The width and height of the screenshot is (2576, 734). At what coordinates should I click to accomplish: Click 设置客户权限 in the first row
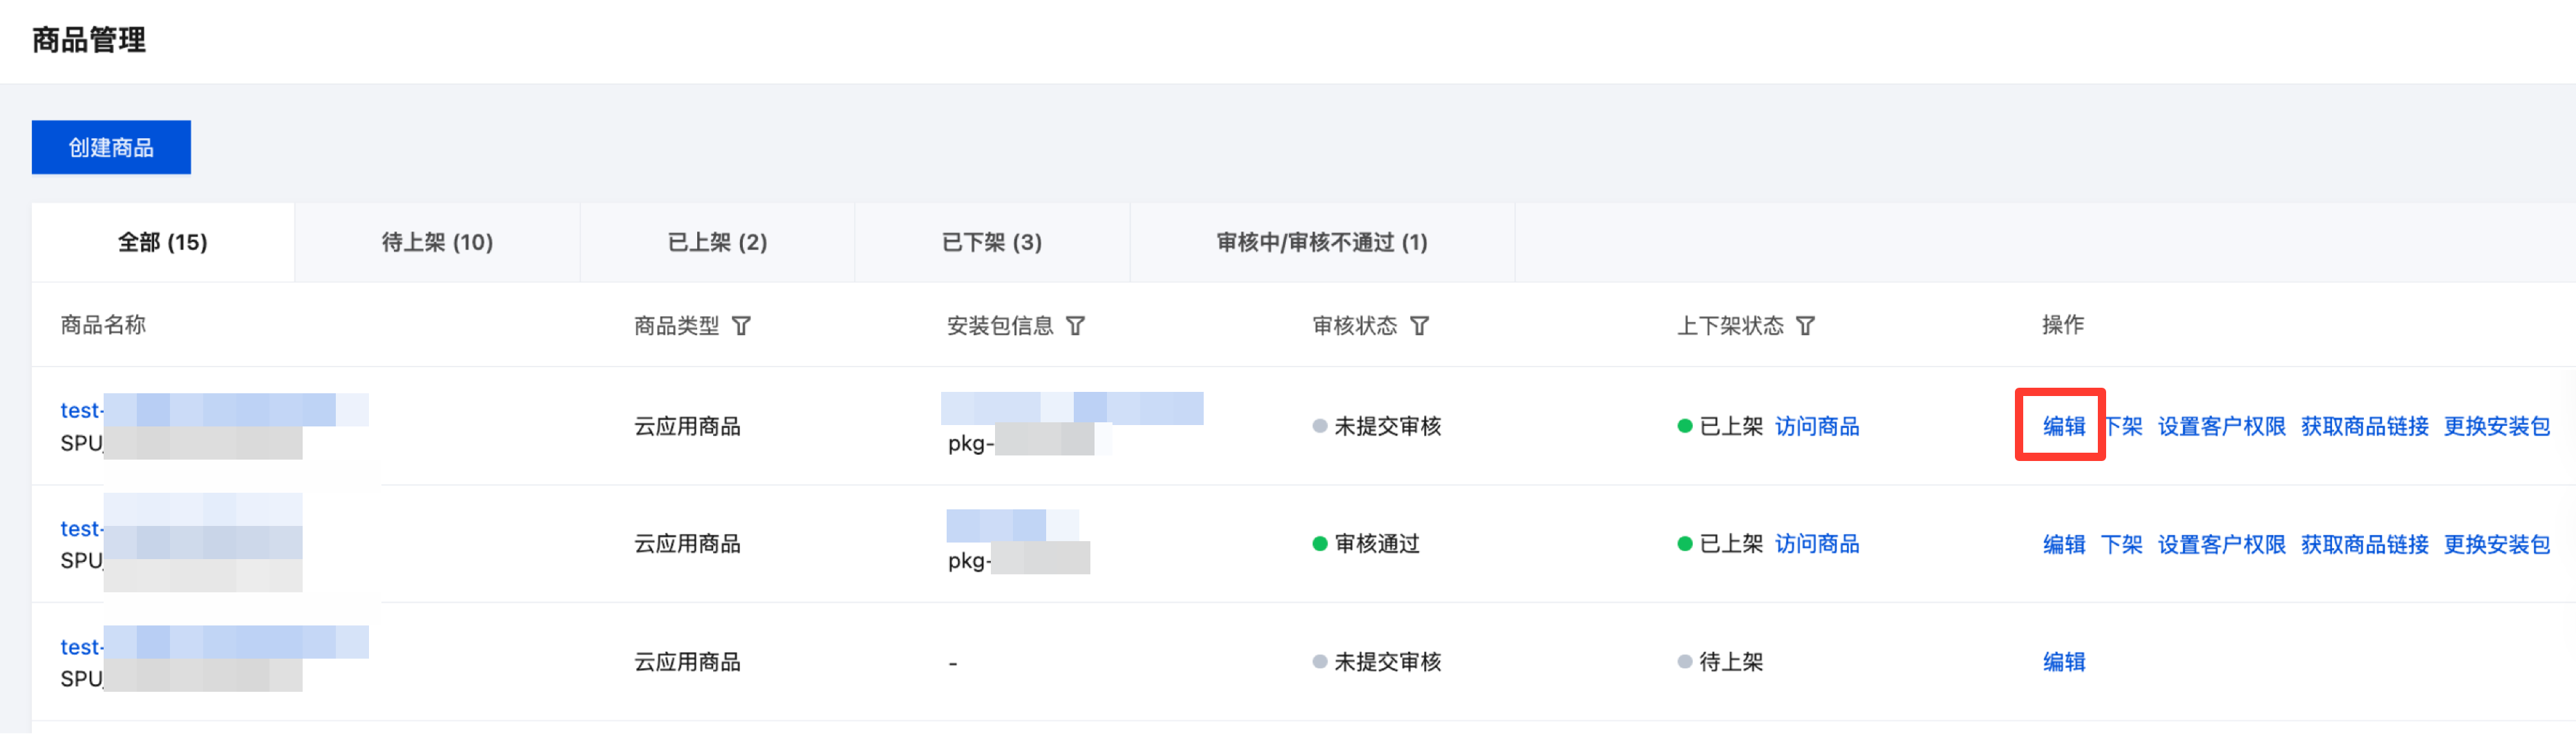click(2221, 426)
